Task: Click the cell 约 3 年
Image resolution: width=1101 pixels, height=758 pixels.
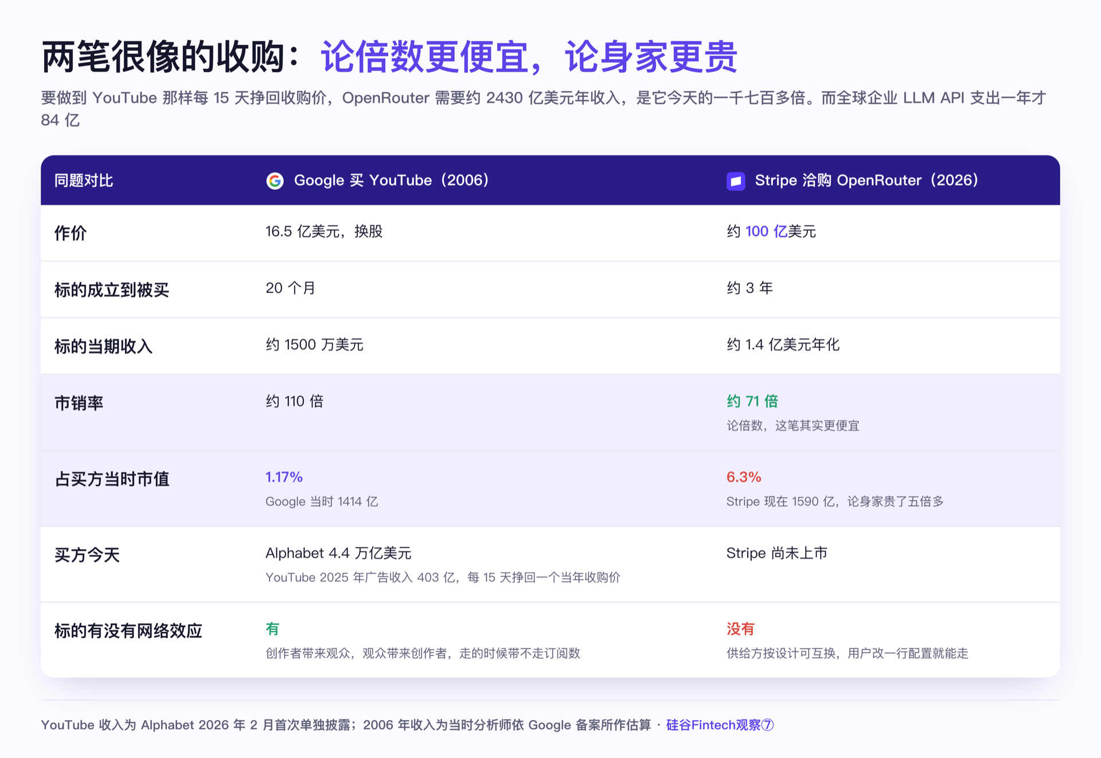Action: click(750, 288)
